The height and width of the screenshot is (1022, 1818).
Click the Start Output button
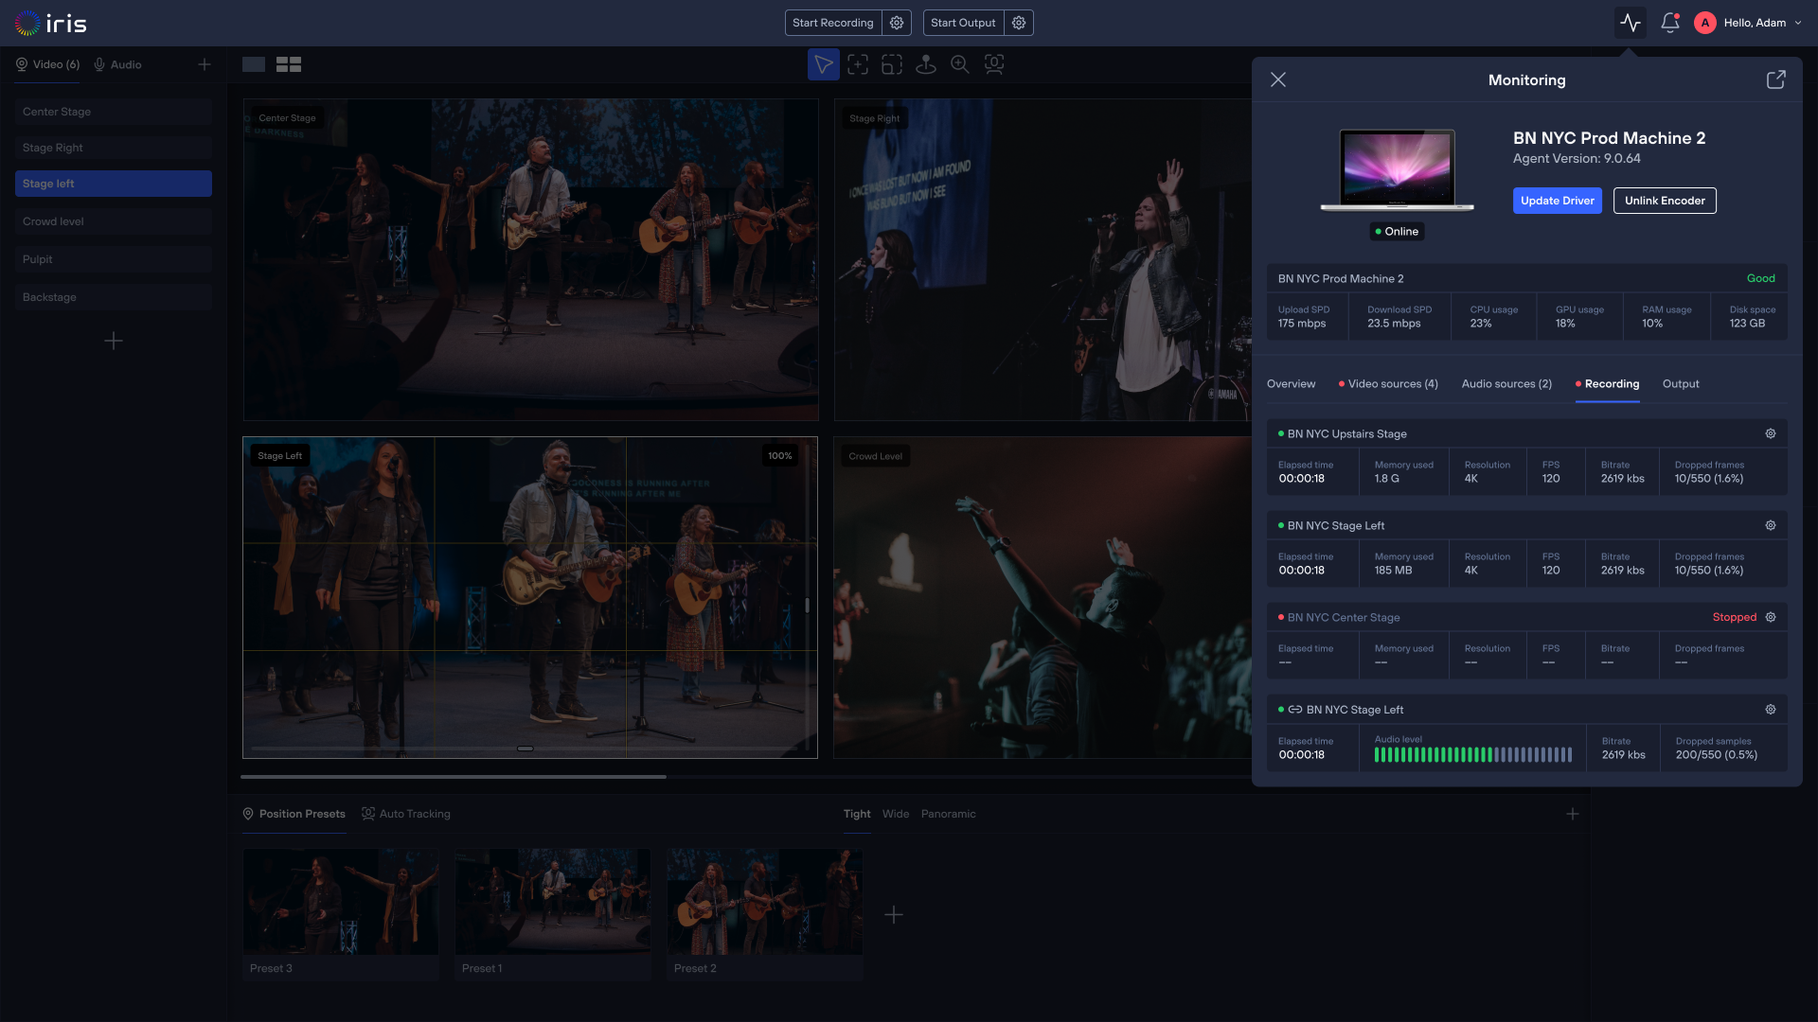(x=963, y=23)
